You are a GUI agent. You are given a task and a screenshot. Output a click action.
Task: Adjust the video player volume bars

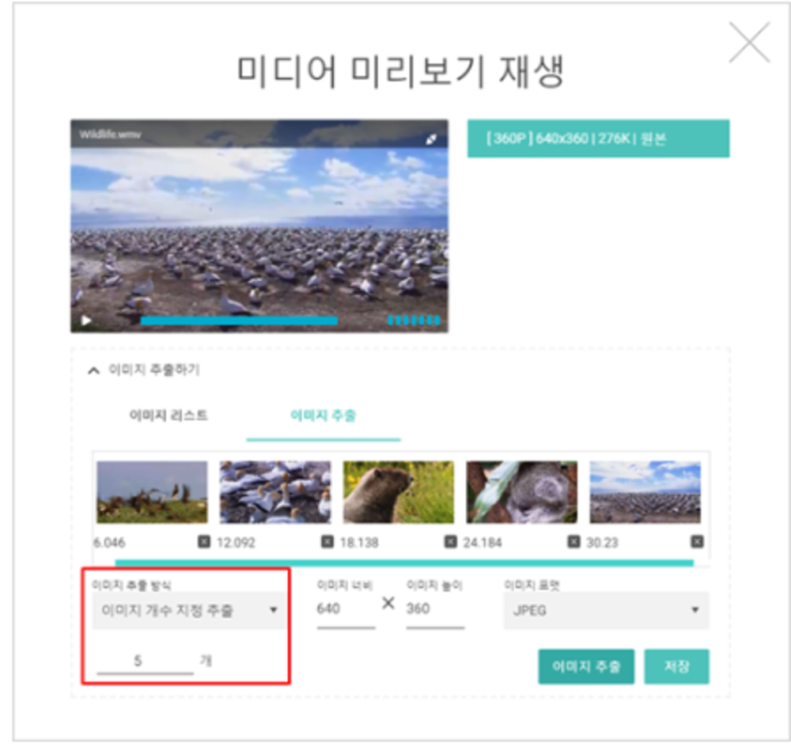pyautogui.click(x=413, y=320)
